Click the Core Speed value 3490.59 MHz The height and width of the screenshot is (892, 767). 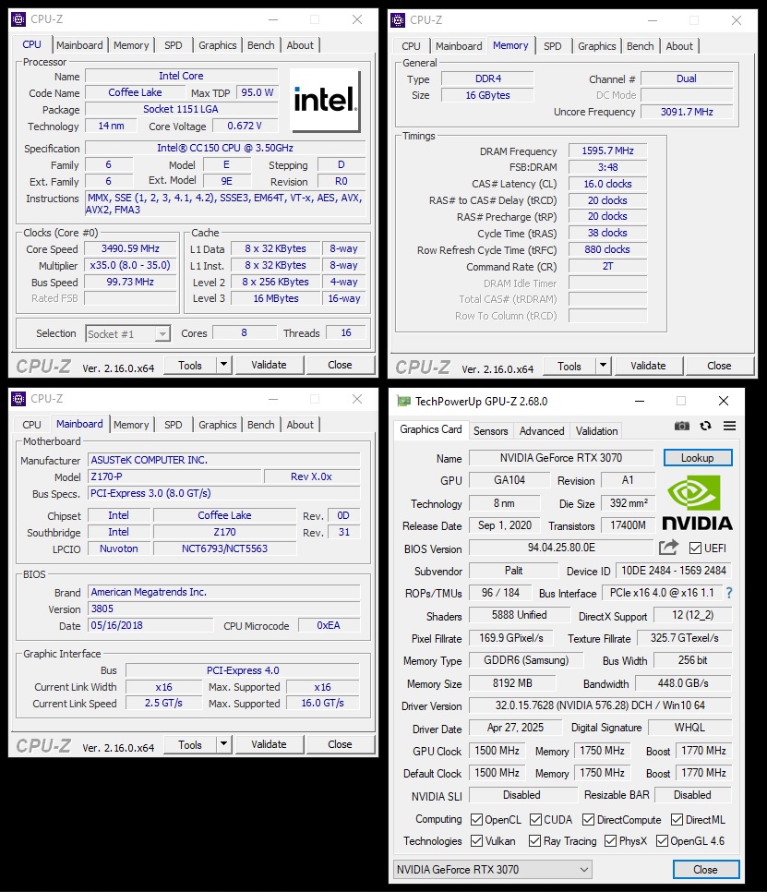coord(130,248)
